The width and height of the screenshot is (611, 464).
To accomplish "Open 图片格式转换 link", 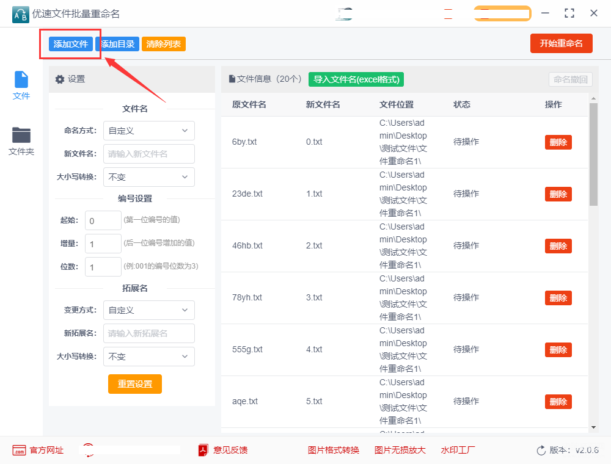I will point(334,451).
